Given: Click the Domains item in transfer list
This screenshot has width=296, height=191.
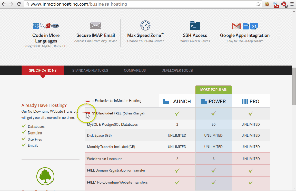Looking at the screenshot, I should pos(34,133).
